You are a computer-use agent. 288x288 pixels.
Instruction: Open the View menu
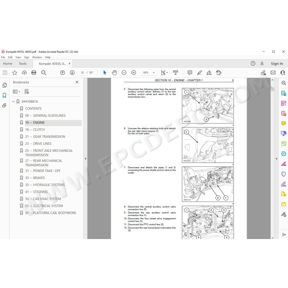coord(18,57)
